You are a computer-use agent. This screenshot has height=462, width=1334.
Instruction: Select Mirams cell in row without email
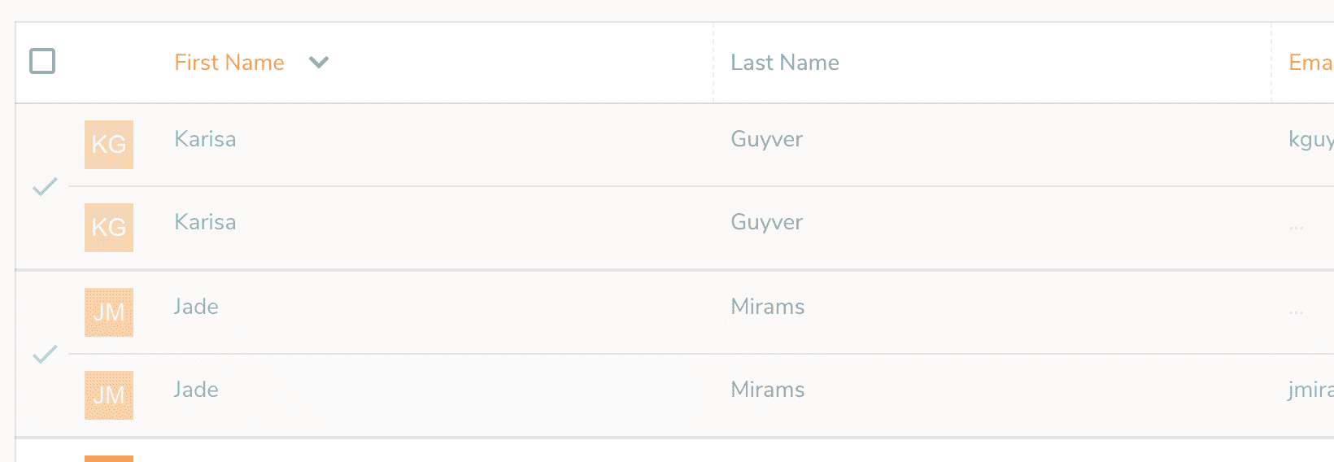[768, 307]
